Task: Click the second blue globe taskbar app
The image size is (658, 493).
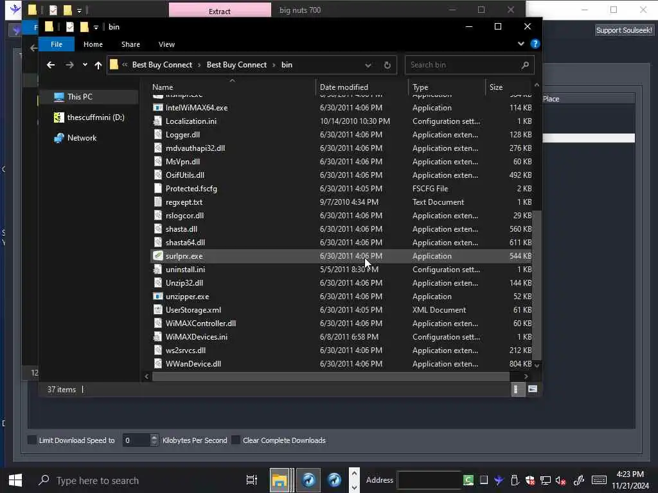Action: point(334,480)
